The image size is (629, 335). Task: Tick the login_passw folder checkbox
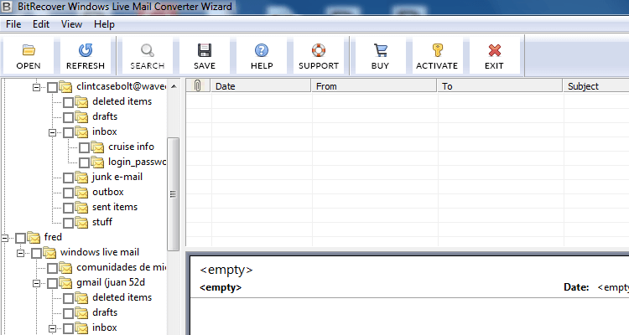point(84,162)
